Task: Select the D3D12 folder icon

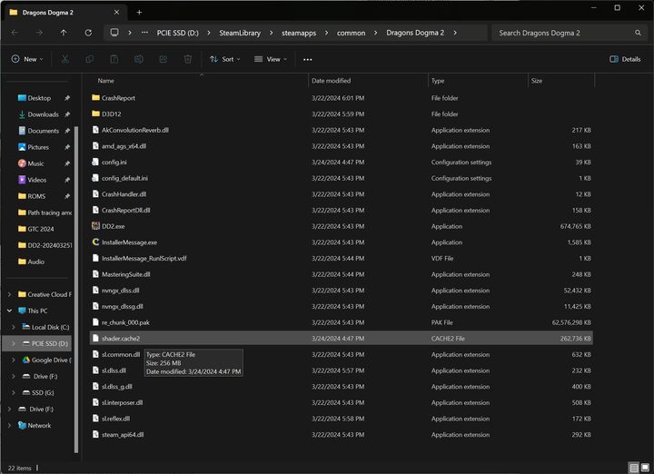Action: coord(95,114)
